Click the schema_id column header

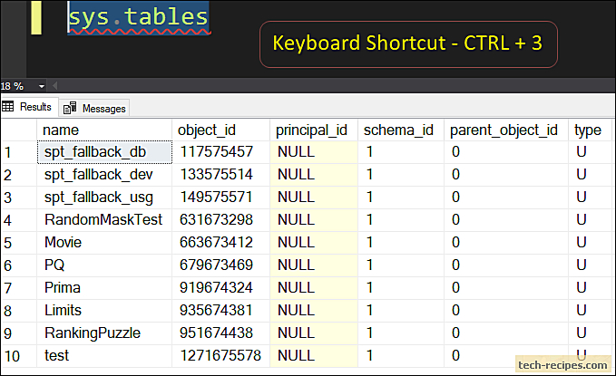click(x=401, y=130)
